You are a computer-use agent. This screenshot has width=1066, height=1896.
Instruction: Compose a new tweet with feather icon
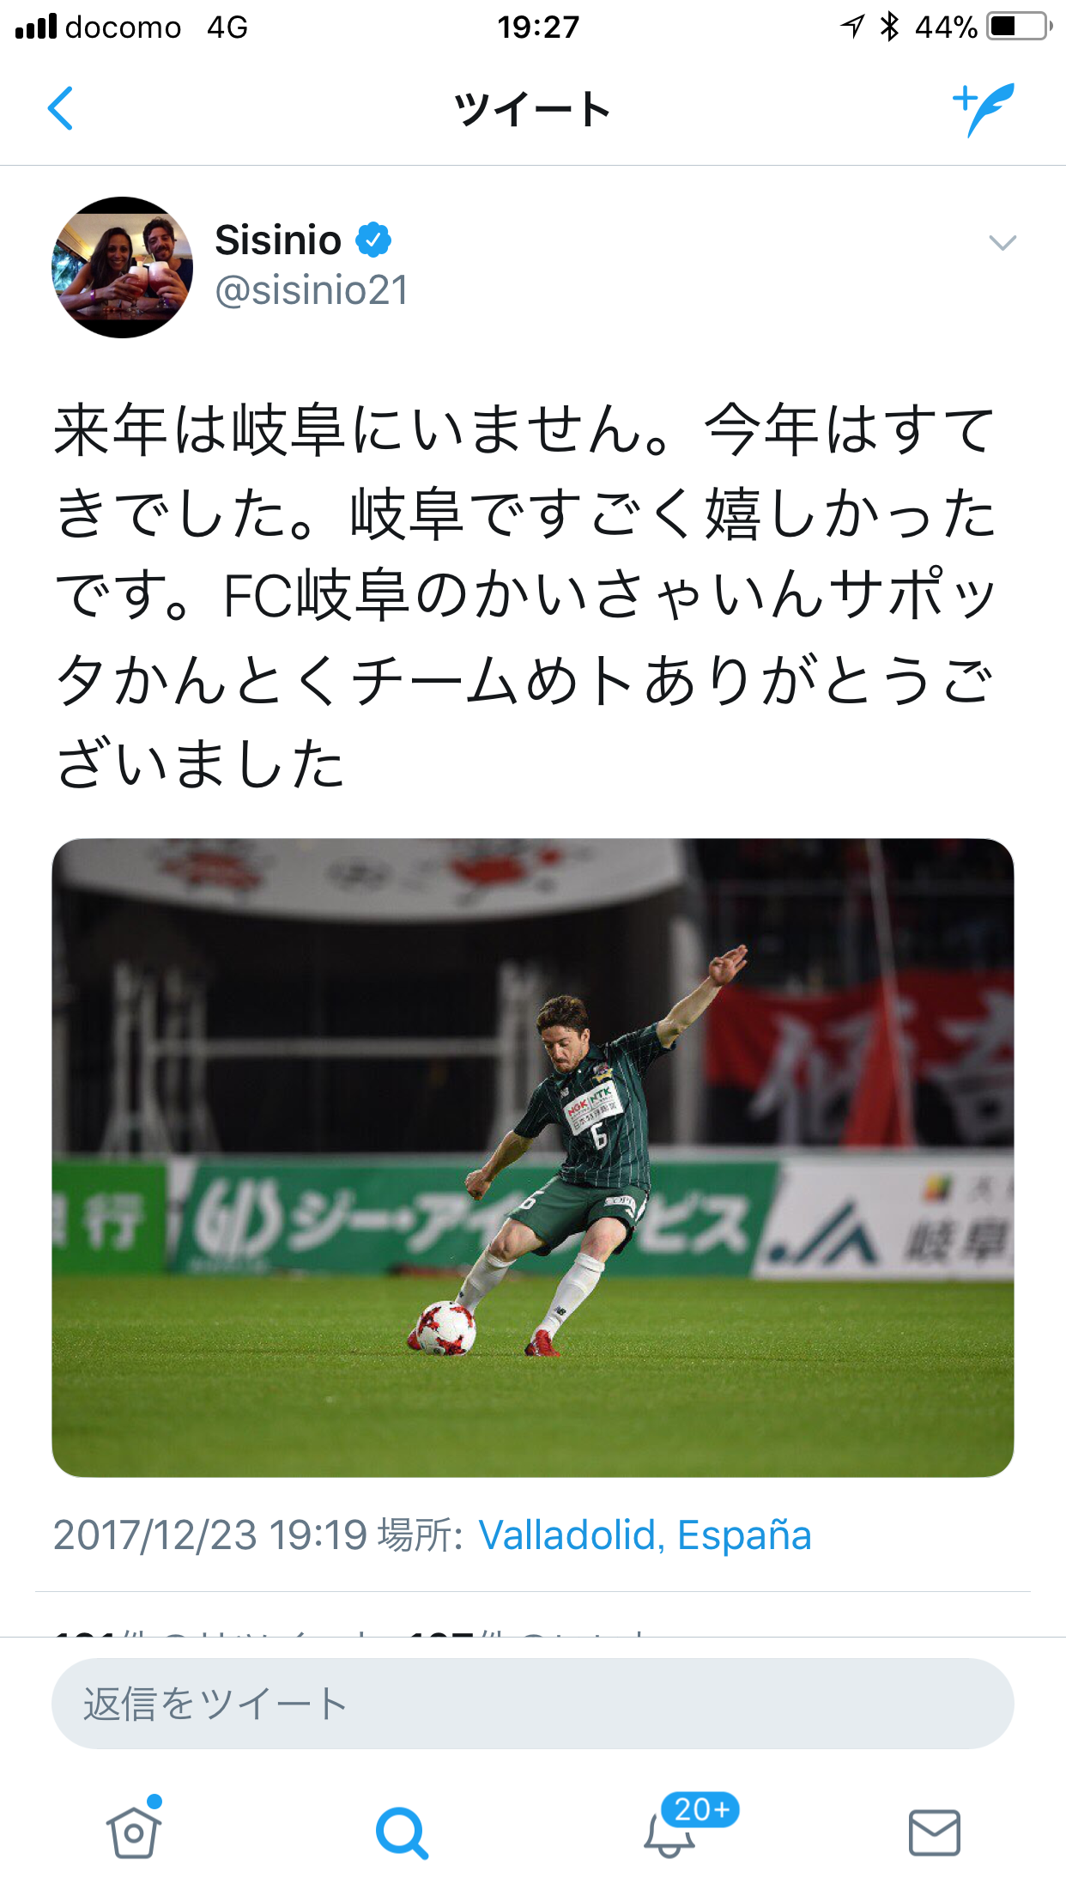tap(984, 109)
